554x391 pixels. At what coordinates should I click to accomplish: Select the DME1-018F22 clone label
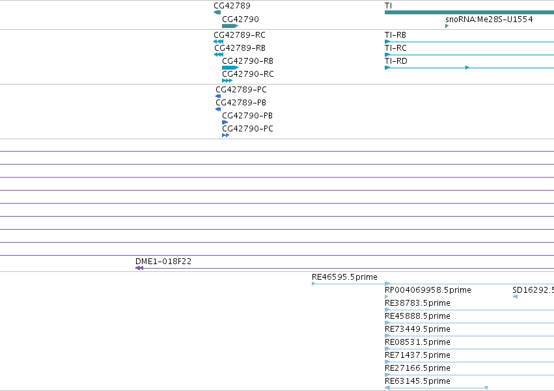[x=163, y=262]
